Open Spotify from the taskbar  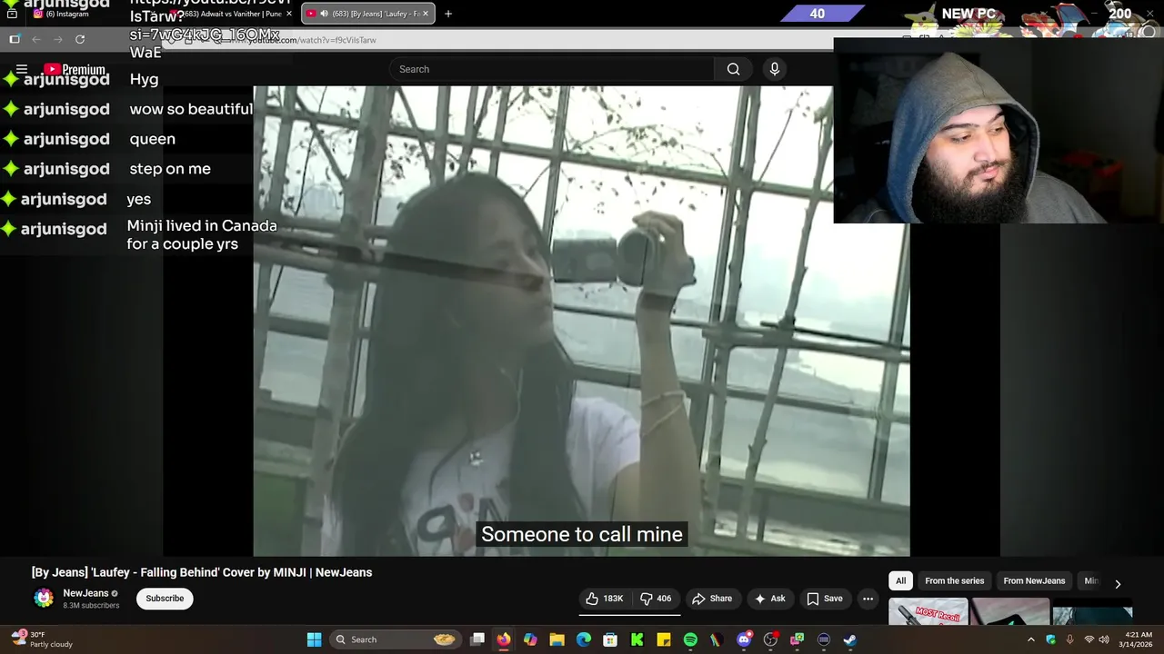coord(690,639)
